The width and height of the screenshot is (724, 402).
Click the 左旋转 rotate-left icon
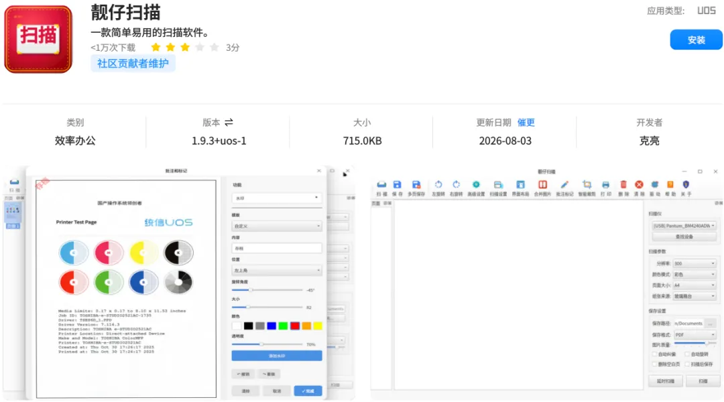coord(438,185)
